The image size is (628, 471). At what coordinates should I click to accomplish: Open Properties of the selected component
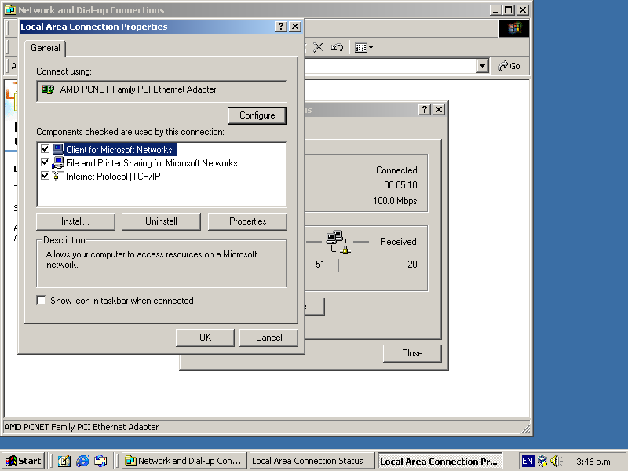click(247, 221)
